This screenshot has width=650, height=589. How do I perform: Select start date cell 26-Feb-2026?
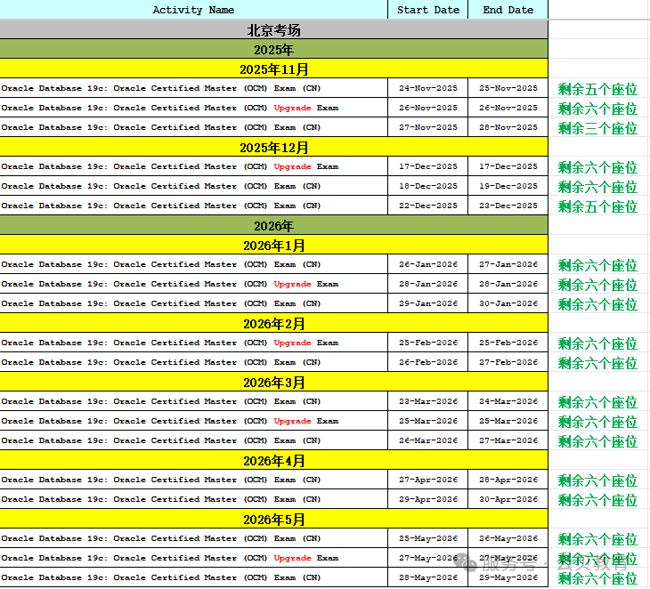pos(427,362)
